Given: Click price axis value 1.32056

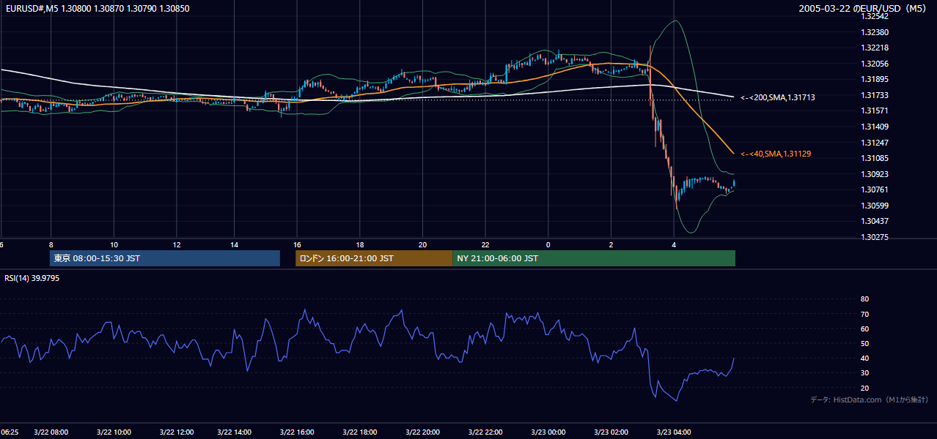Looking at the screenshot, I should coord(875,64).
